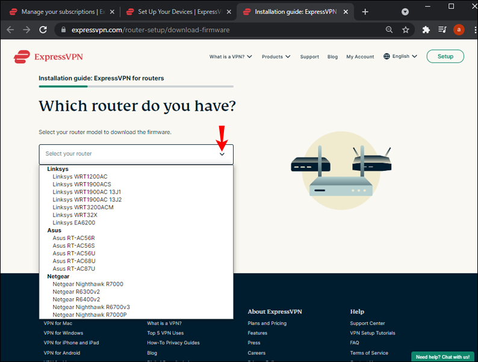This screenshot has height=362, width=478.
Task: Choose Asus RT-AC68U router option
Action: pyautogui.click(x=74, y=261)
